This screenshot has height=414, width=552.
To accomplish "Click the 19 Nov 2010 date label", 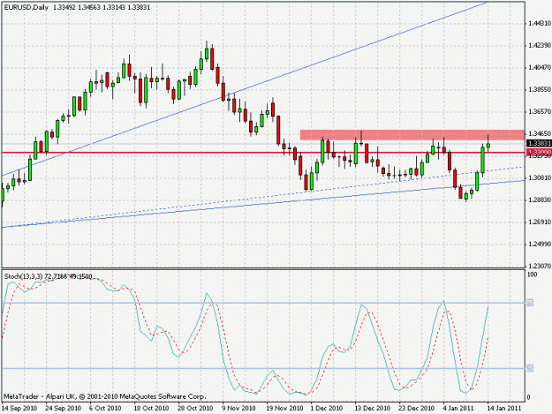I will tap(284, 409).
